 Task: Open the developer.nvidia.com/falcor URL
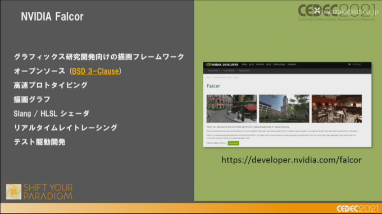(x=292, y=160)
